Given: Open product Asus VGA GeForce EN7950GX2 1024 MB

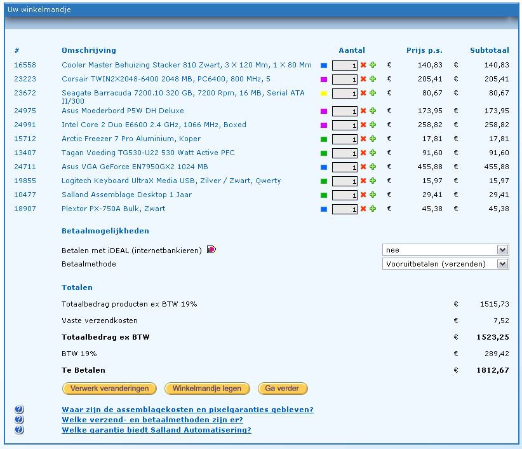Looking at the screenshot, I should tap(135, 167).
